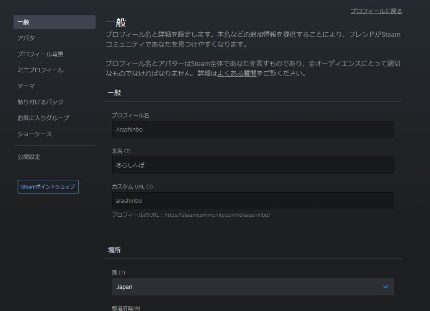The image size is (430, 311).
Task: Open 公開設定 privacy settings
Action: pos(29,157)
